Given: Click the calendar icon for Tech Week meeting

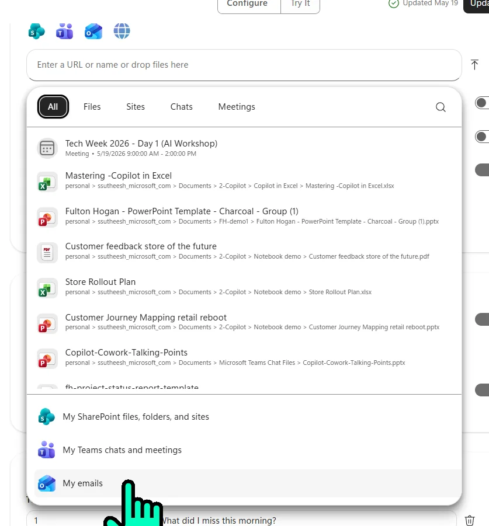Looking at the screenshot, I should point(47,148).
